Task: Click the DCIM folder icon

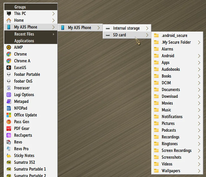Action: point(156,83)
